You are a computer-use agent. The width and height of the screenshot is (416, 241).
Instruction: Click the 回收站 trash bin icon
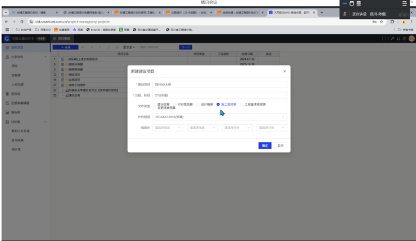tap(7, 94)
